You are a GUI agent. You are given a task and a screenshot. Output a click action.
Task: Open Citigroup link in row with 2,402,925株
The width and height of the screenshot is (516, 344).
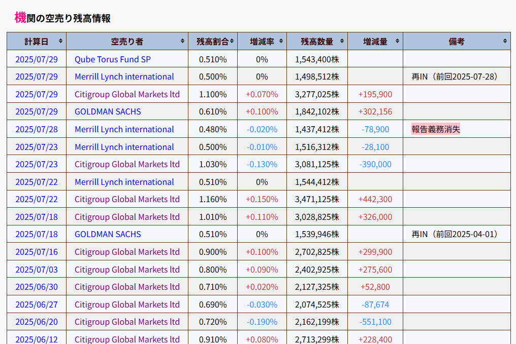[127, 270]
